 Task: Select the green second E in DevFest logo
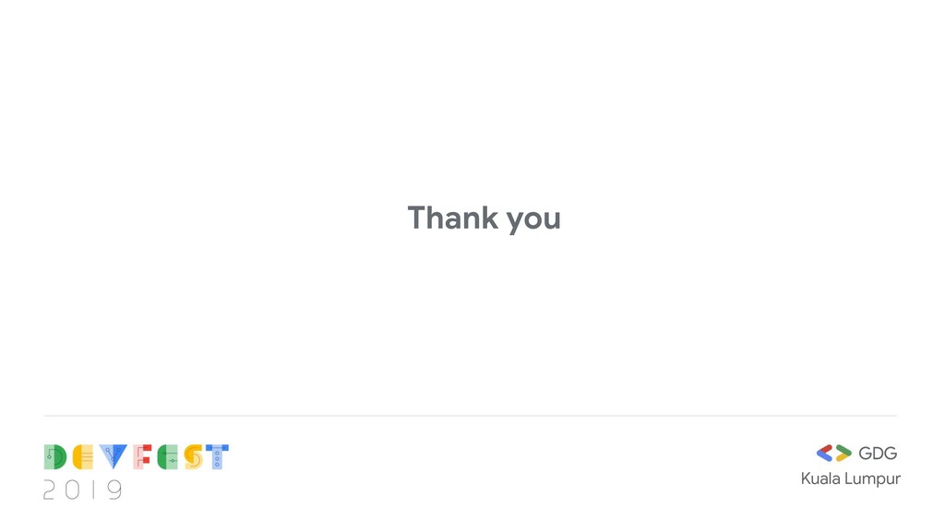168,457
